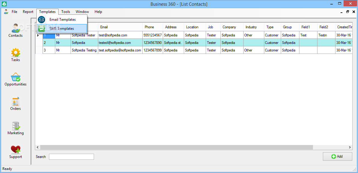Open the Support heart icon
Viewport: 358px width, 173px height.
pos(16,150)
